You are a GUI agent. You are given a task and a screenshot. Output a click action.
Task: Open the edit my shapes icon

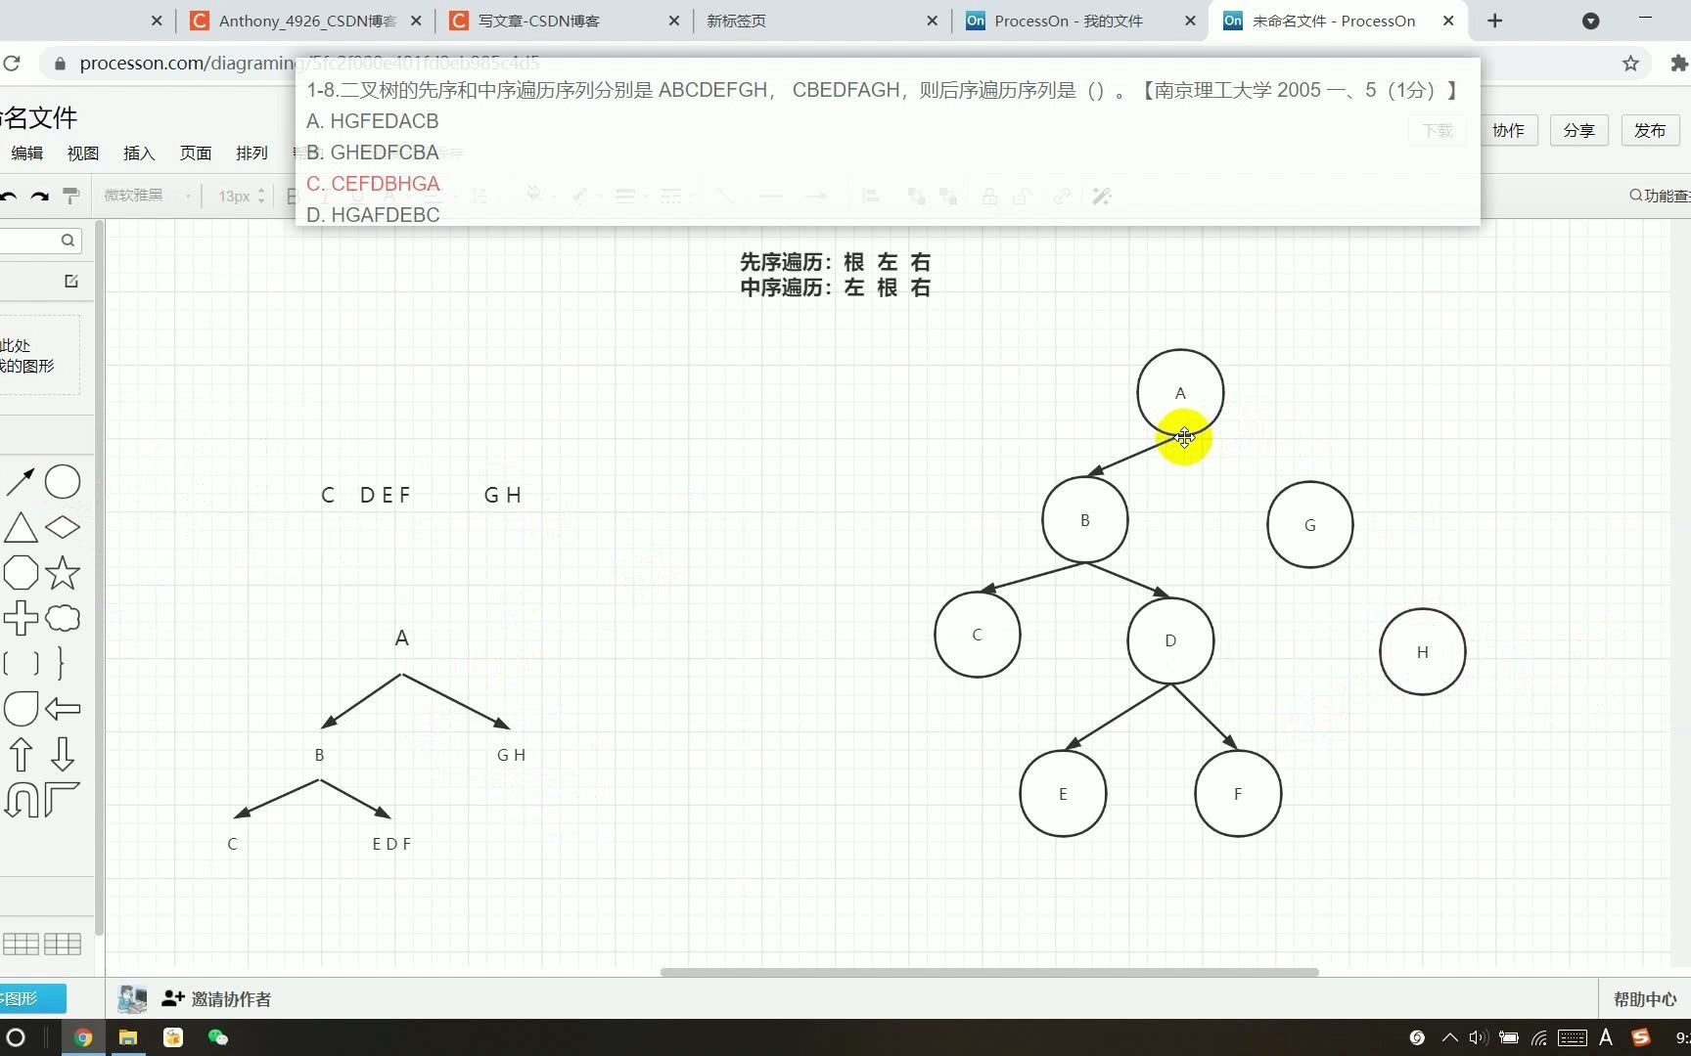tap(71, 282)
